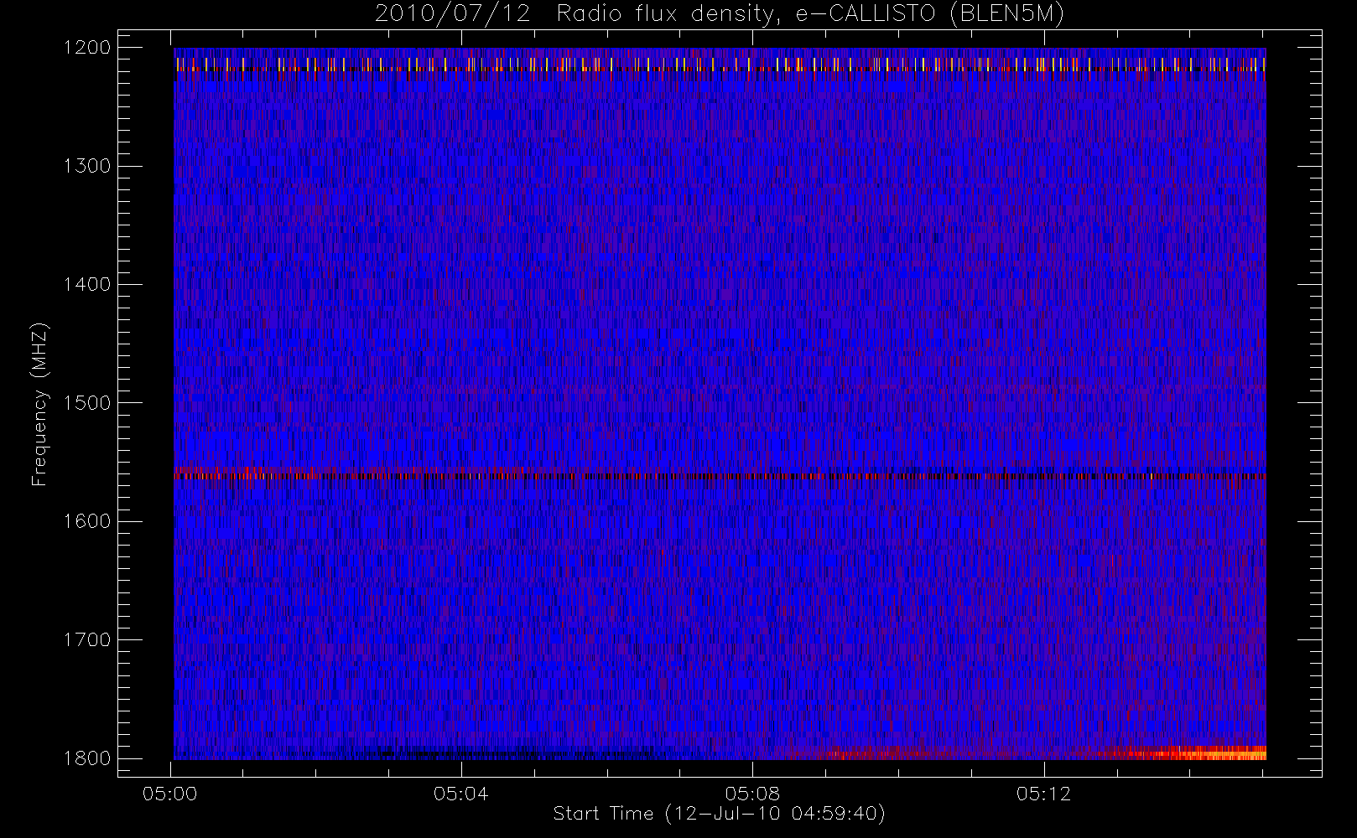
Task: Click the 05:00 time tick label
Action: tap(170, 794)
